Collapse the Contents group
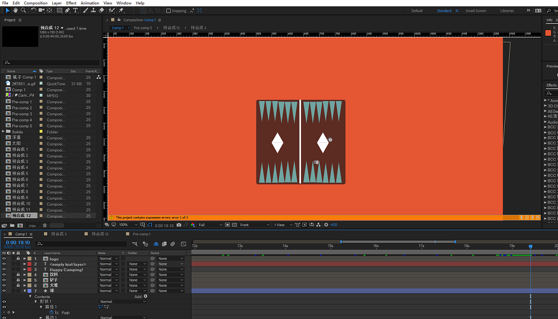The width and height of the screenshot is (558, 319). tap(31, 296)
